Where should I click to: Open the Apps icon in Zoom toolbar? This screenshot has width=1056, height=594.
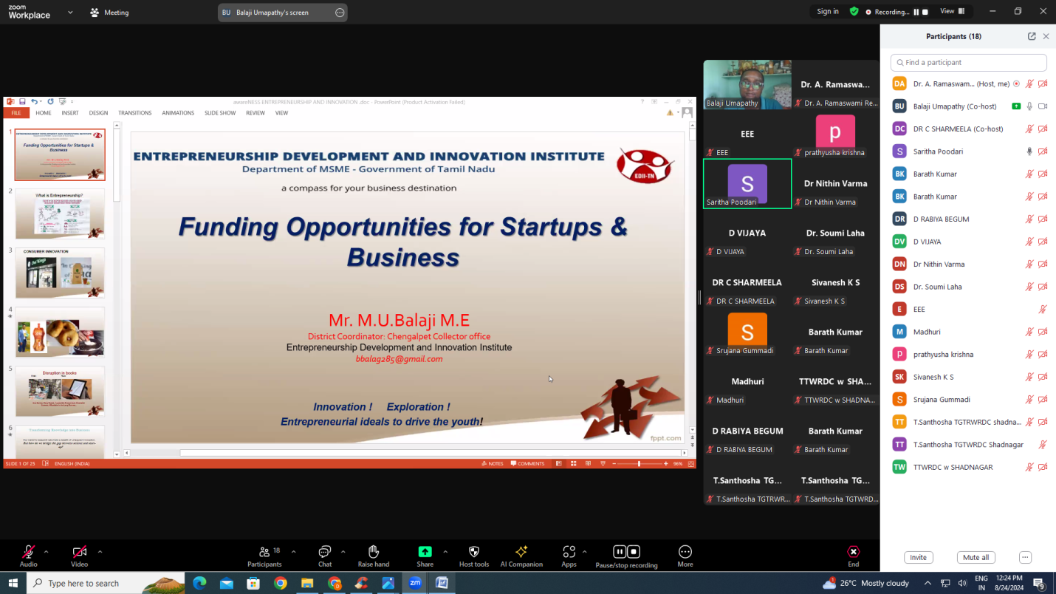pyautogui.click(x=569, y=552)
